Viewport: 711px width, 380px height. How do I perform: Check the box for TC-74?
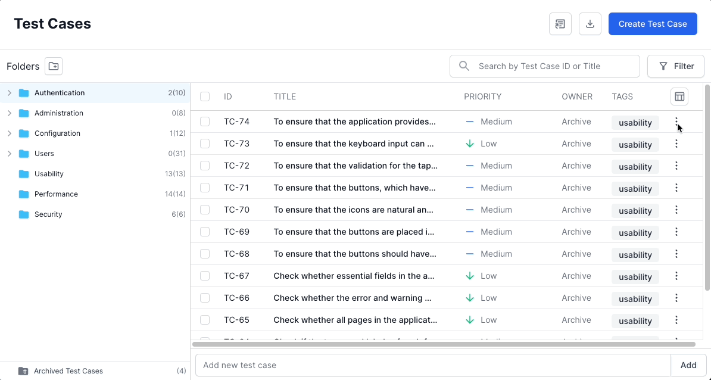(205, 122)
